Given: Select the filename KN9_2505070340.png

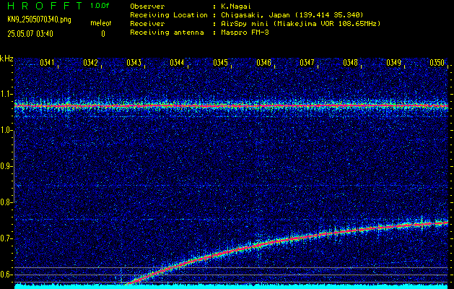Looking at the screenshot, I should click(39, 20).
